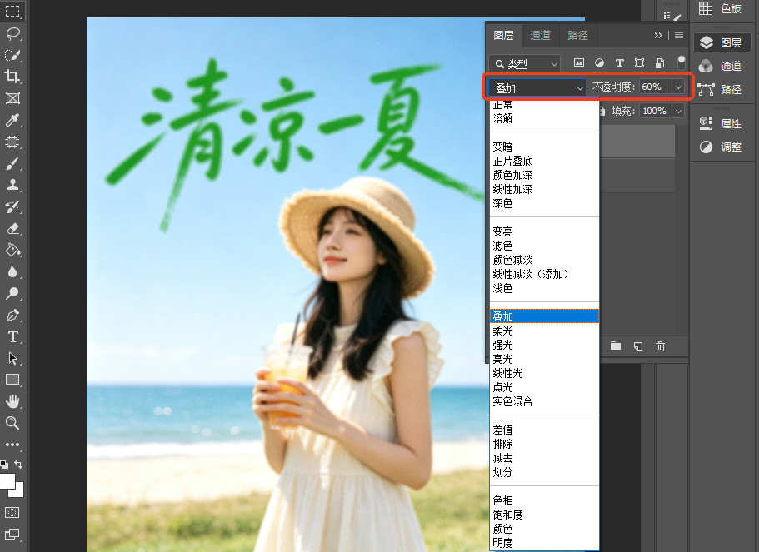The image size is (759, 552).
Task: Collapse the blend mode dropdown showing 叠加
Action: (537, 88)
